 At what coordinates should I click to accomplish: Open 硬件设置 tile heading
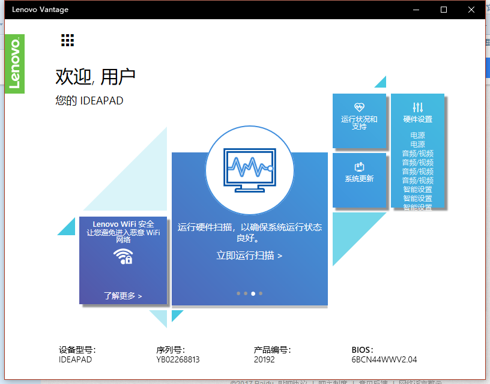pos(417,119)
